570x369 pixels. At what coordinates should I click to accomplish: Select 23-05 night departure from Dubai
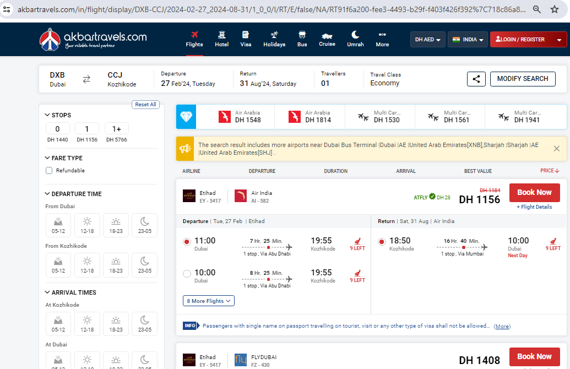click(145, 225)
